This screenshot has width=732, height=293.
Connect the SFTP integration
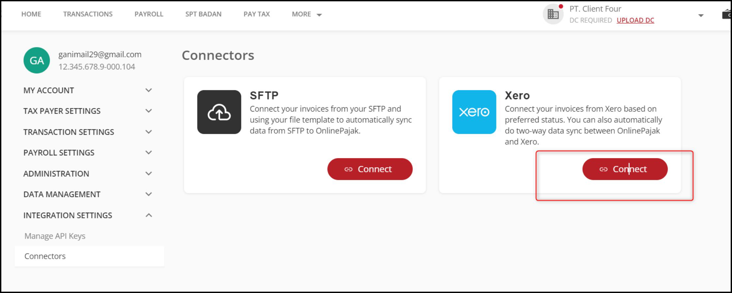coord(370,169)
